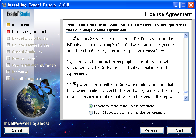196x138 pixels.
Task: Click the license text scrollbar thumb
Action: coord(185,92)
